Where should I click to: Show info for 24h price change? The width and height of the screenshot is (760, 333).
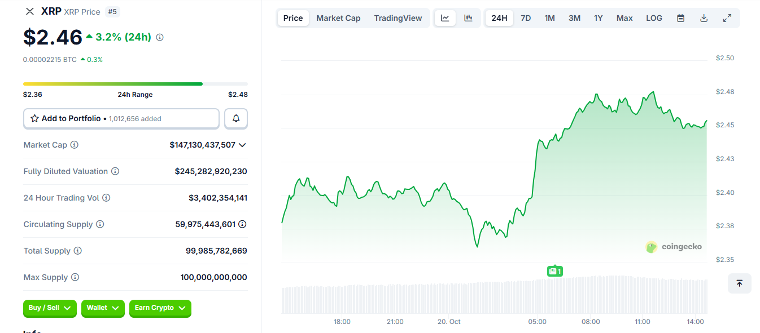(160, 37)
